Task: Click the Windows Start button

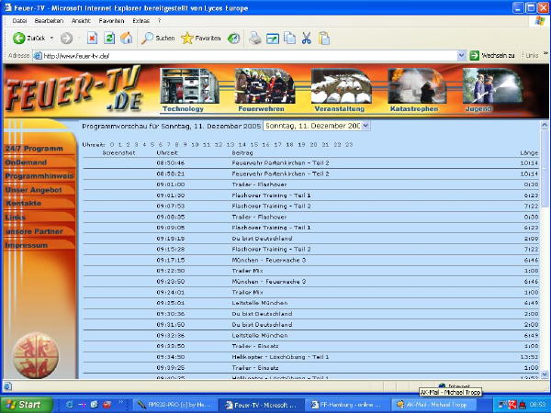Action: click(27, 405)
